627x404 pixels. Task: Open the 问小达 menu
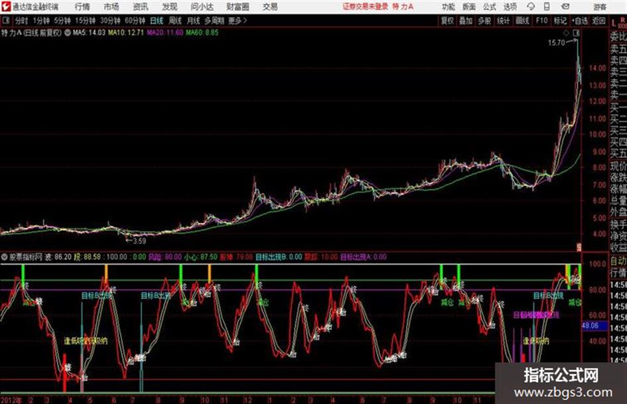point(202,7)
